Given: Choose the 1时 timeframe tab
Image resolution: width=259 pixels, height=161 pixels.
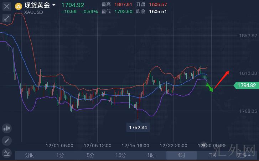Looking at the screenshot, I should pos(151,155).
